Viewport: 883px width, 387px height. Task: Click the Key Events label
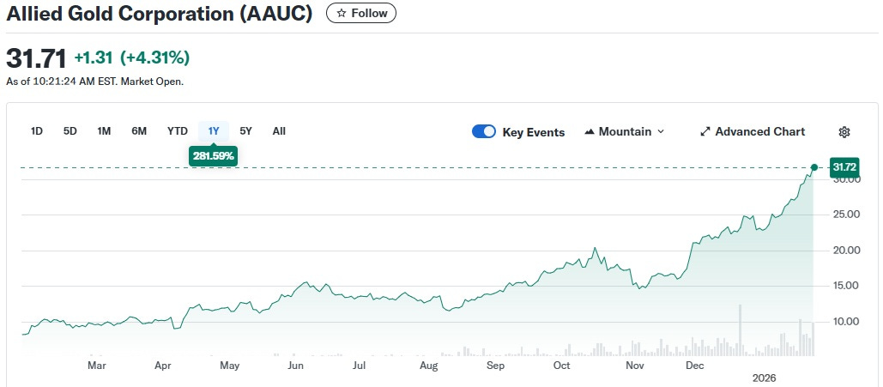tap(533, 132)
